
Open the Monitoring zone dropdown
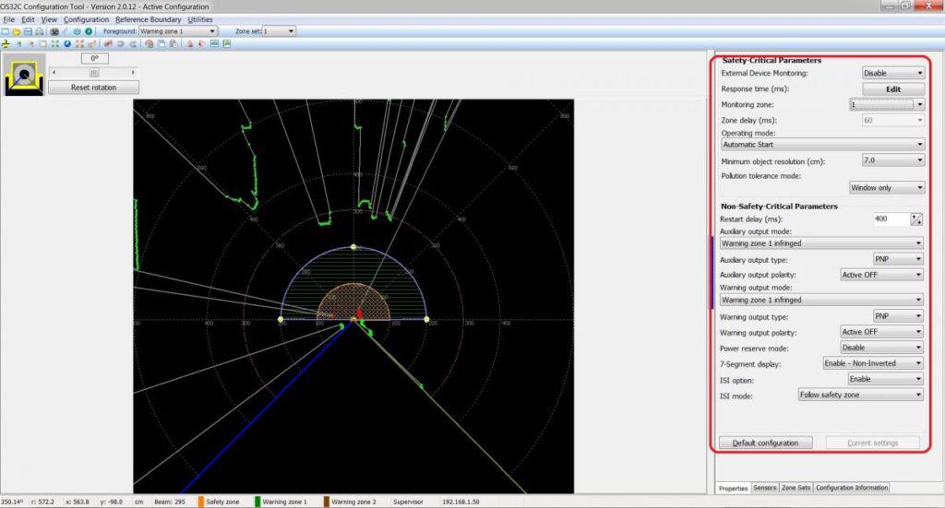pos(887,104)
